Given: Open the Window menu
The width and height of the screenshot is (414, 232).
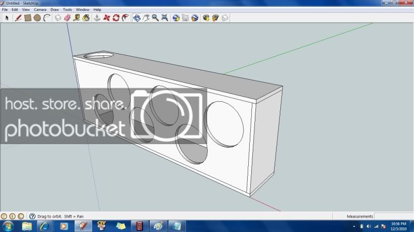Looking at the screenshot, I should click(x=82, y=9).
